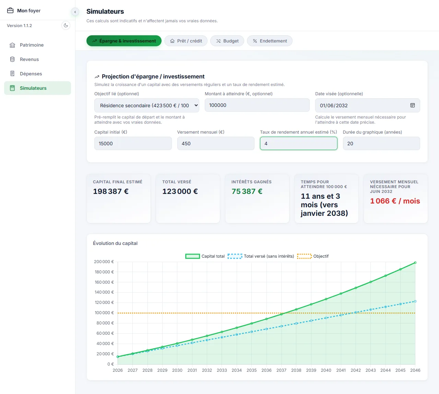Click the briefcase icon beside Mon foyer
The height and width of the screenshot is (394, 439).
pyautogui.click(x=10, y=11)
